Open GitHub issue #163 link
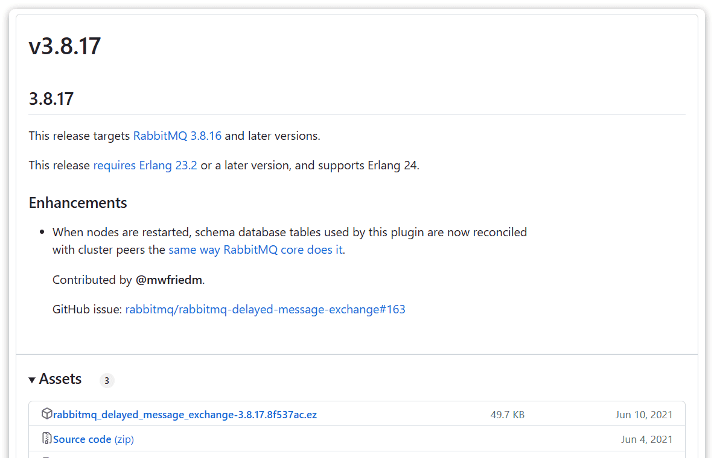This screenshot has width=714, height=458. tap(265, 309)
